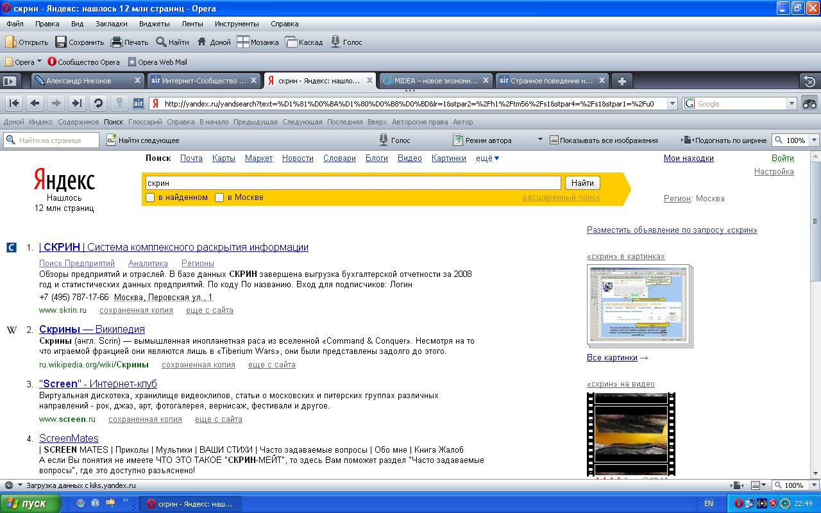The height and width of the screenshot is (513, 821).
Task: Open Найти search from the toolbar
Action: pos(172,42)
